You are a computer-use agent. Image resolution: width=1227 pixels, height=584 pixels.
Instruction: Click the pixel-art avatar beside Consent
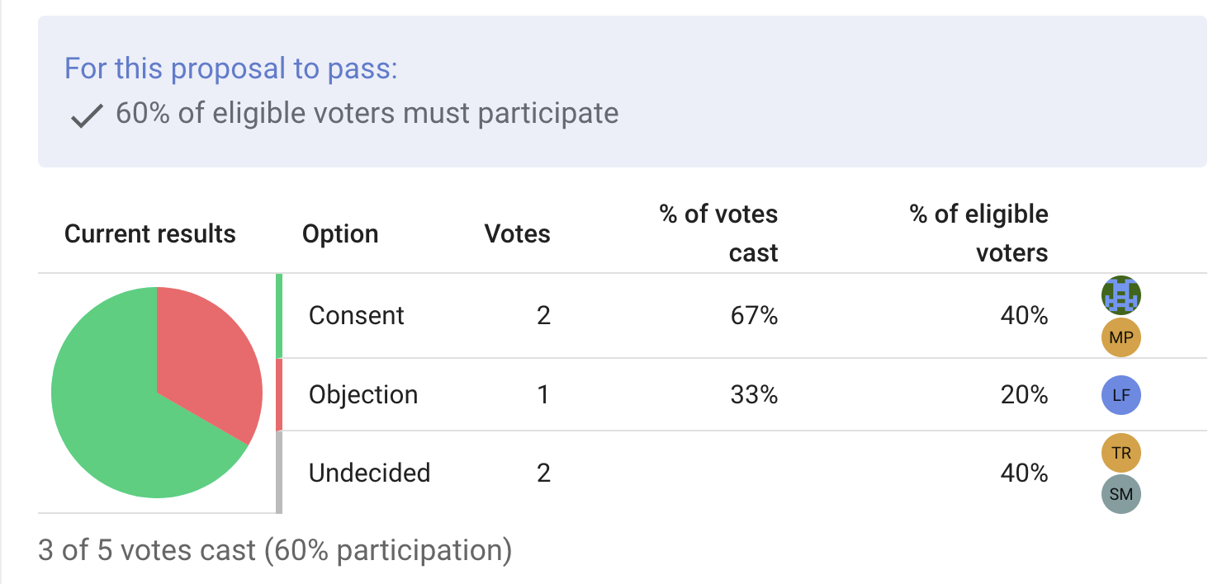[1120, 294]
